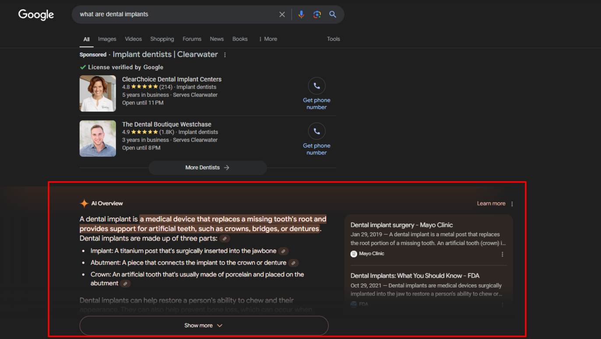Click the Learn more link

[491, 203]
